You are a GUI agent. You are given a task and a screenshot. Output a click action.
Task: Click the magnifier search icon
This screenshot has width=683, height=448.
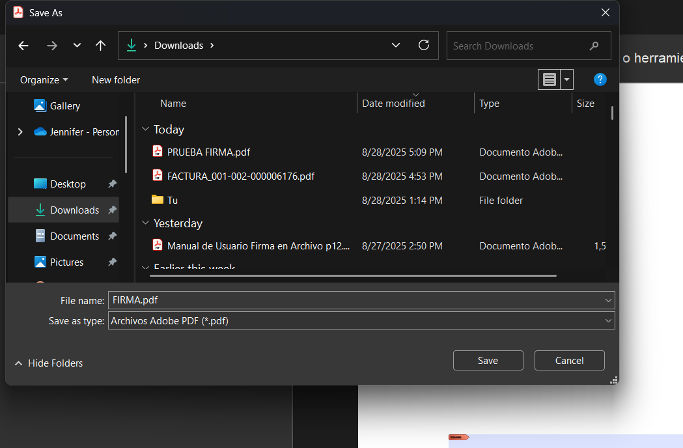coord(594,46)
